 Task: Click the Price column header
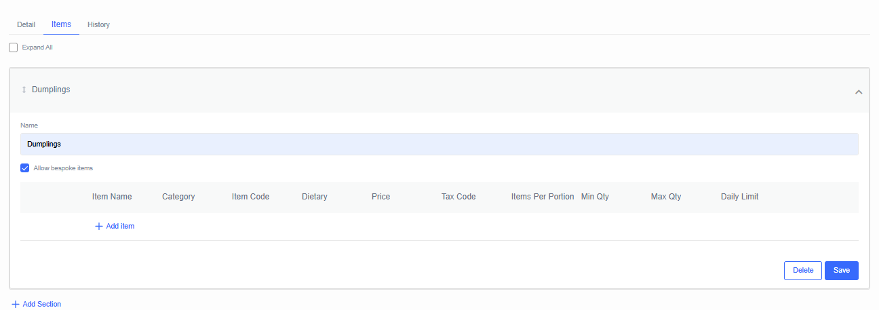pyautogui.click(x=381, y=197)
